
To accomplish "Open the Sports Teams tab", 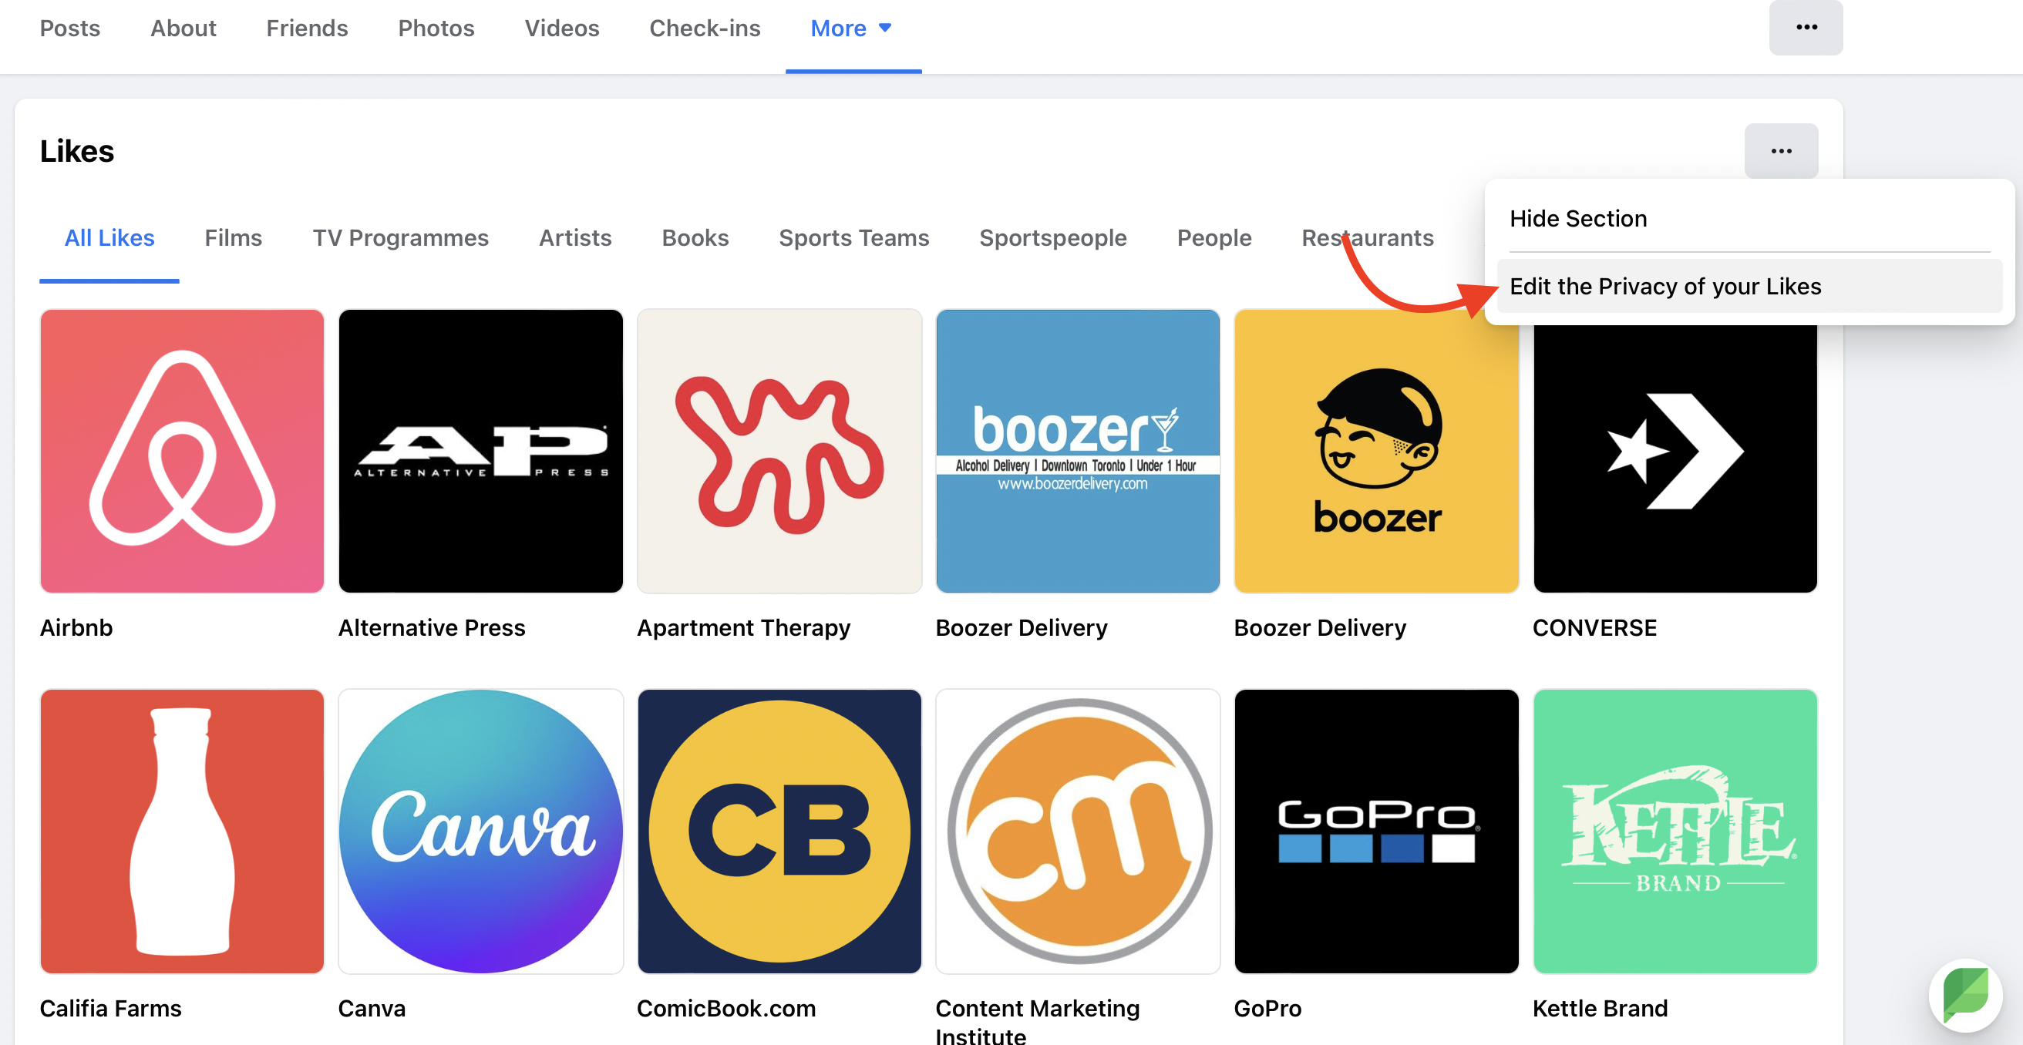I will point(853,238).
